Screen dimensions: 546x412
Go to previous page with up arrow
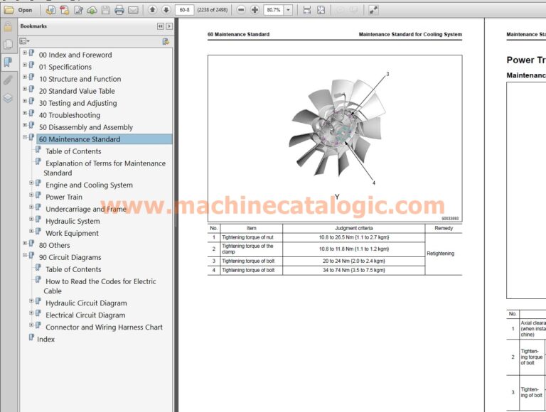[152, 10]
